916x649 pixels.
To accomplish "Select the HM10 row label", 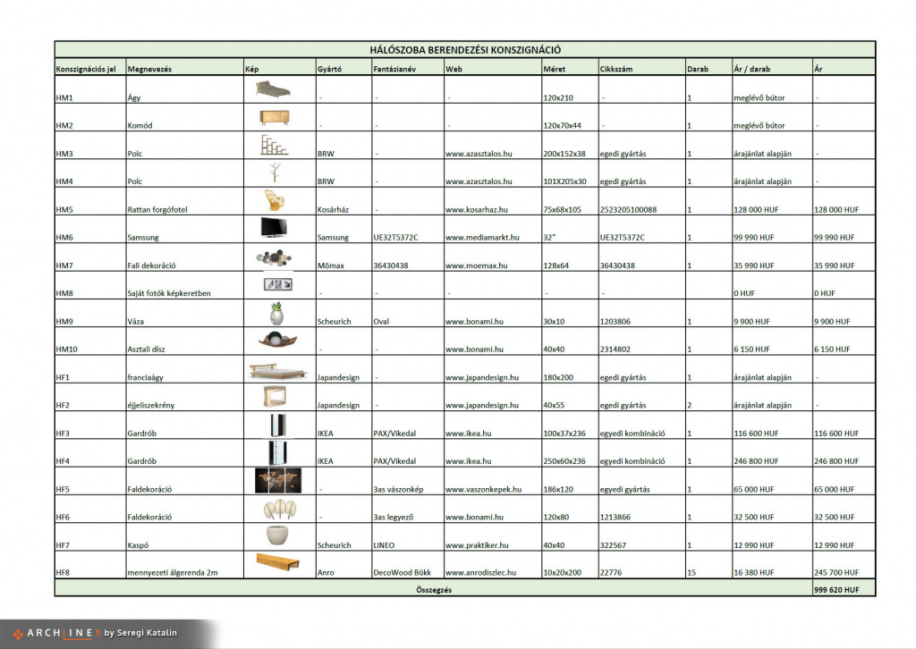I will (66, 350).
